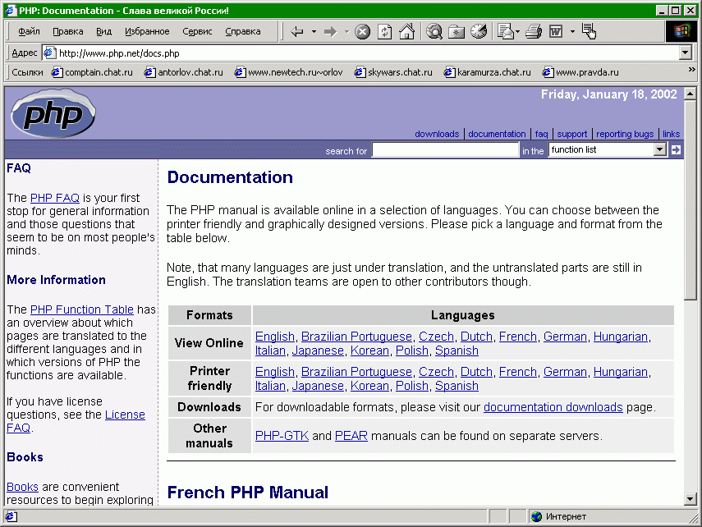Open the Back history dropdown arrow
Viewport: 702px width, 527px height.
pyautogui.click(x=314, y=32)
